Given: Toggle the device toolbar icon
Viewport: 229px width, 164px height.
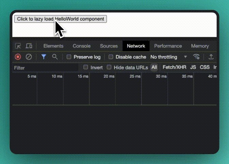Looking at the screenshot, I should click(29, 46).
